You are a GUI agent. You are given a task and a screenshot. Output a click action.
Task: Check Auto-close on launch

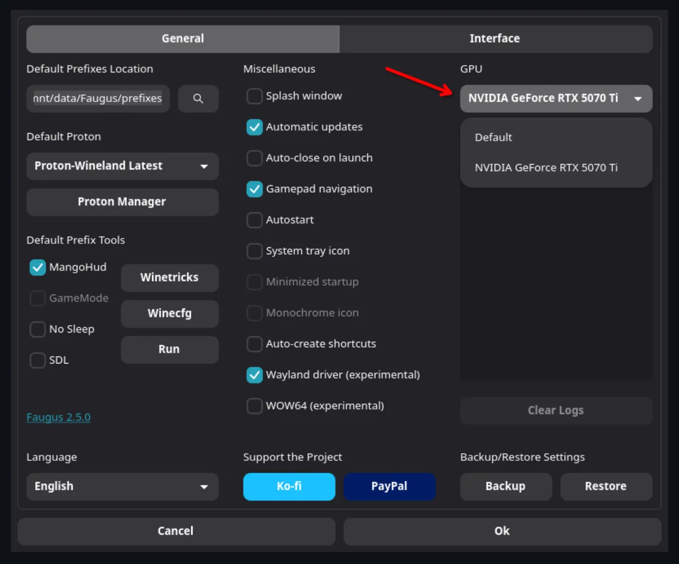tap(254, 158)
